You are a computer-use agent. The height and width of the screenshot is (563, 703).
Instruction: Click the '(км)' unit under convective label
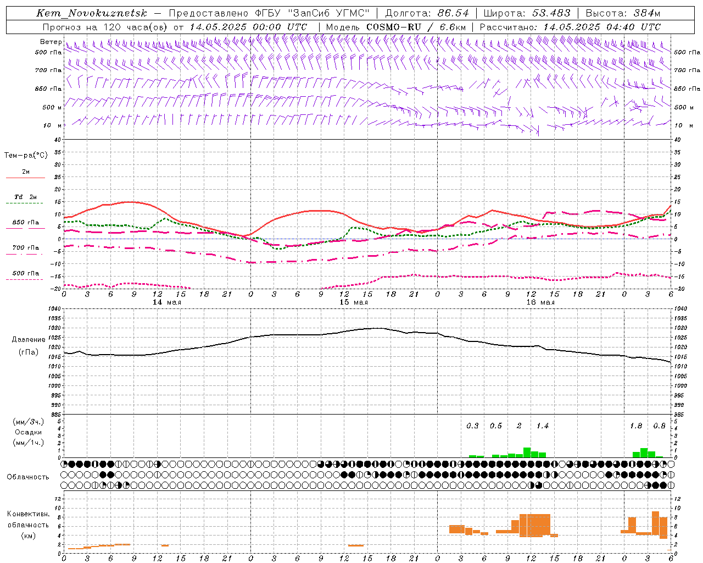point(29,536)
